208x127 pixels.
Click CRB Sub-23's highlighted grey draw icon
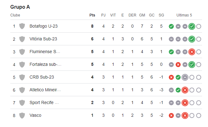pyautogui.click(x=185, y=77)
